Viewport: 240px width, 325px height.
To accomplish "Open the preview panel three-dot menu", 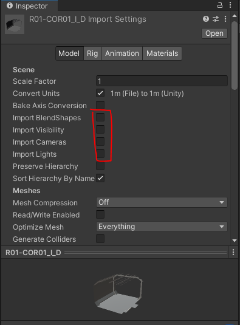I will coord(233,252).
